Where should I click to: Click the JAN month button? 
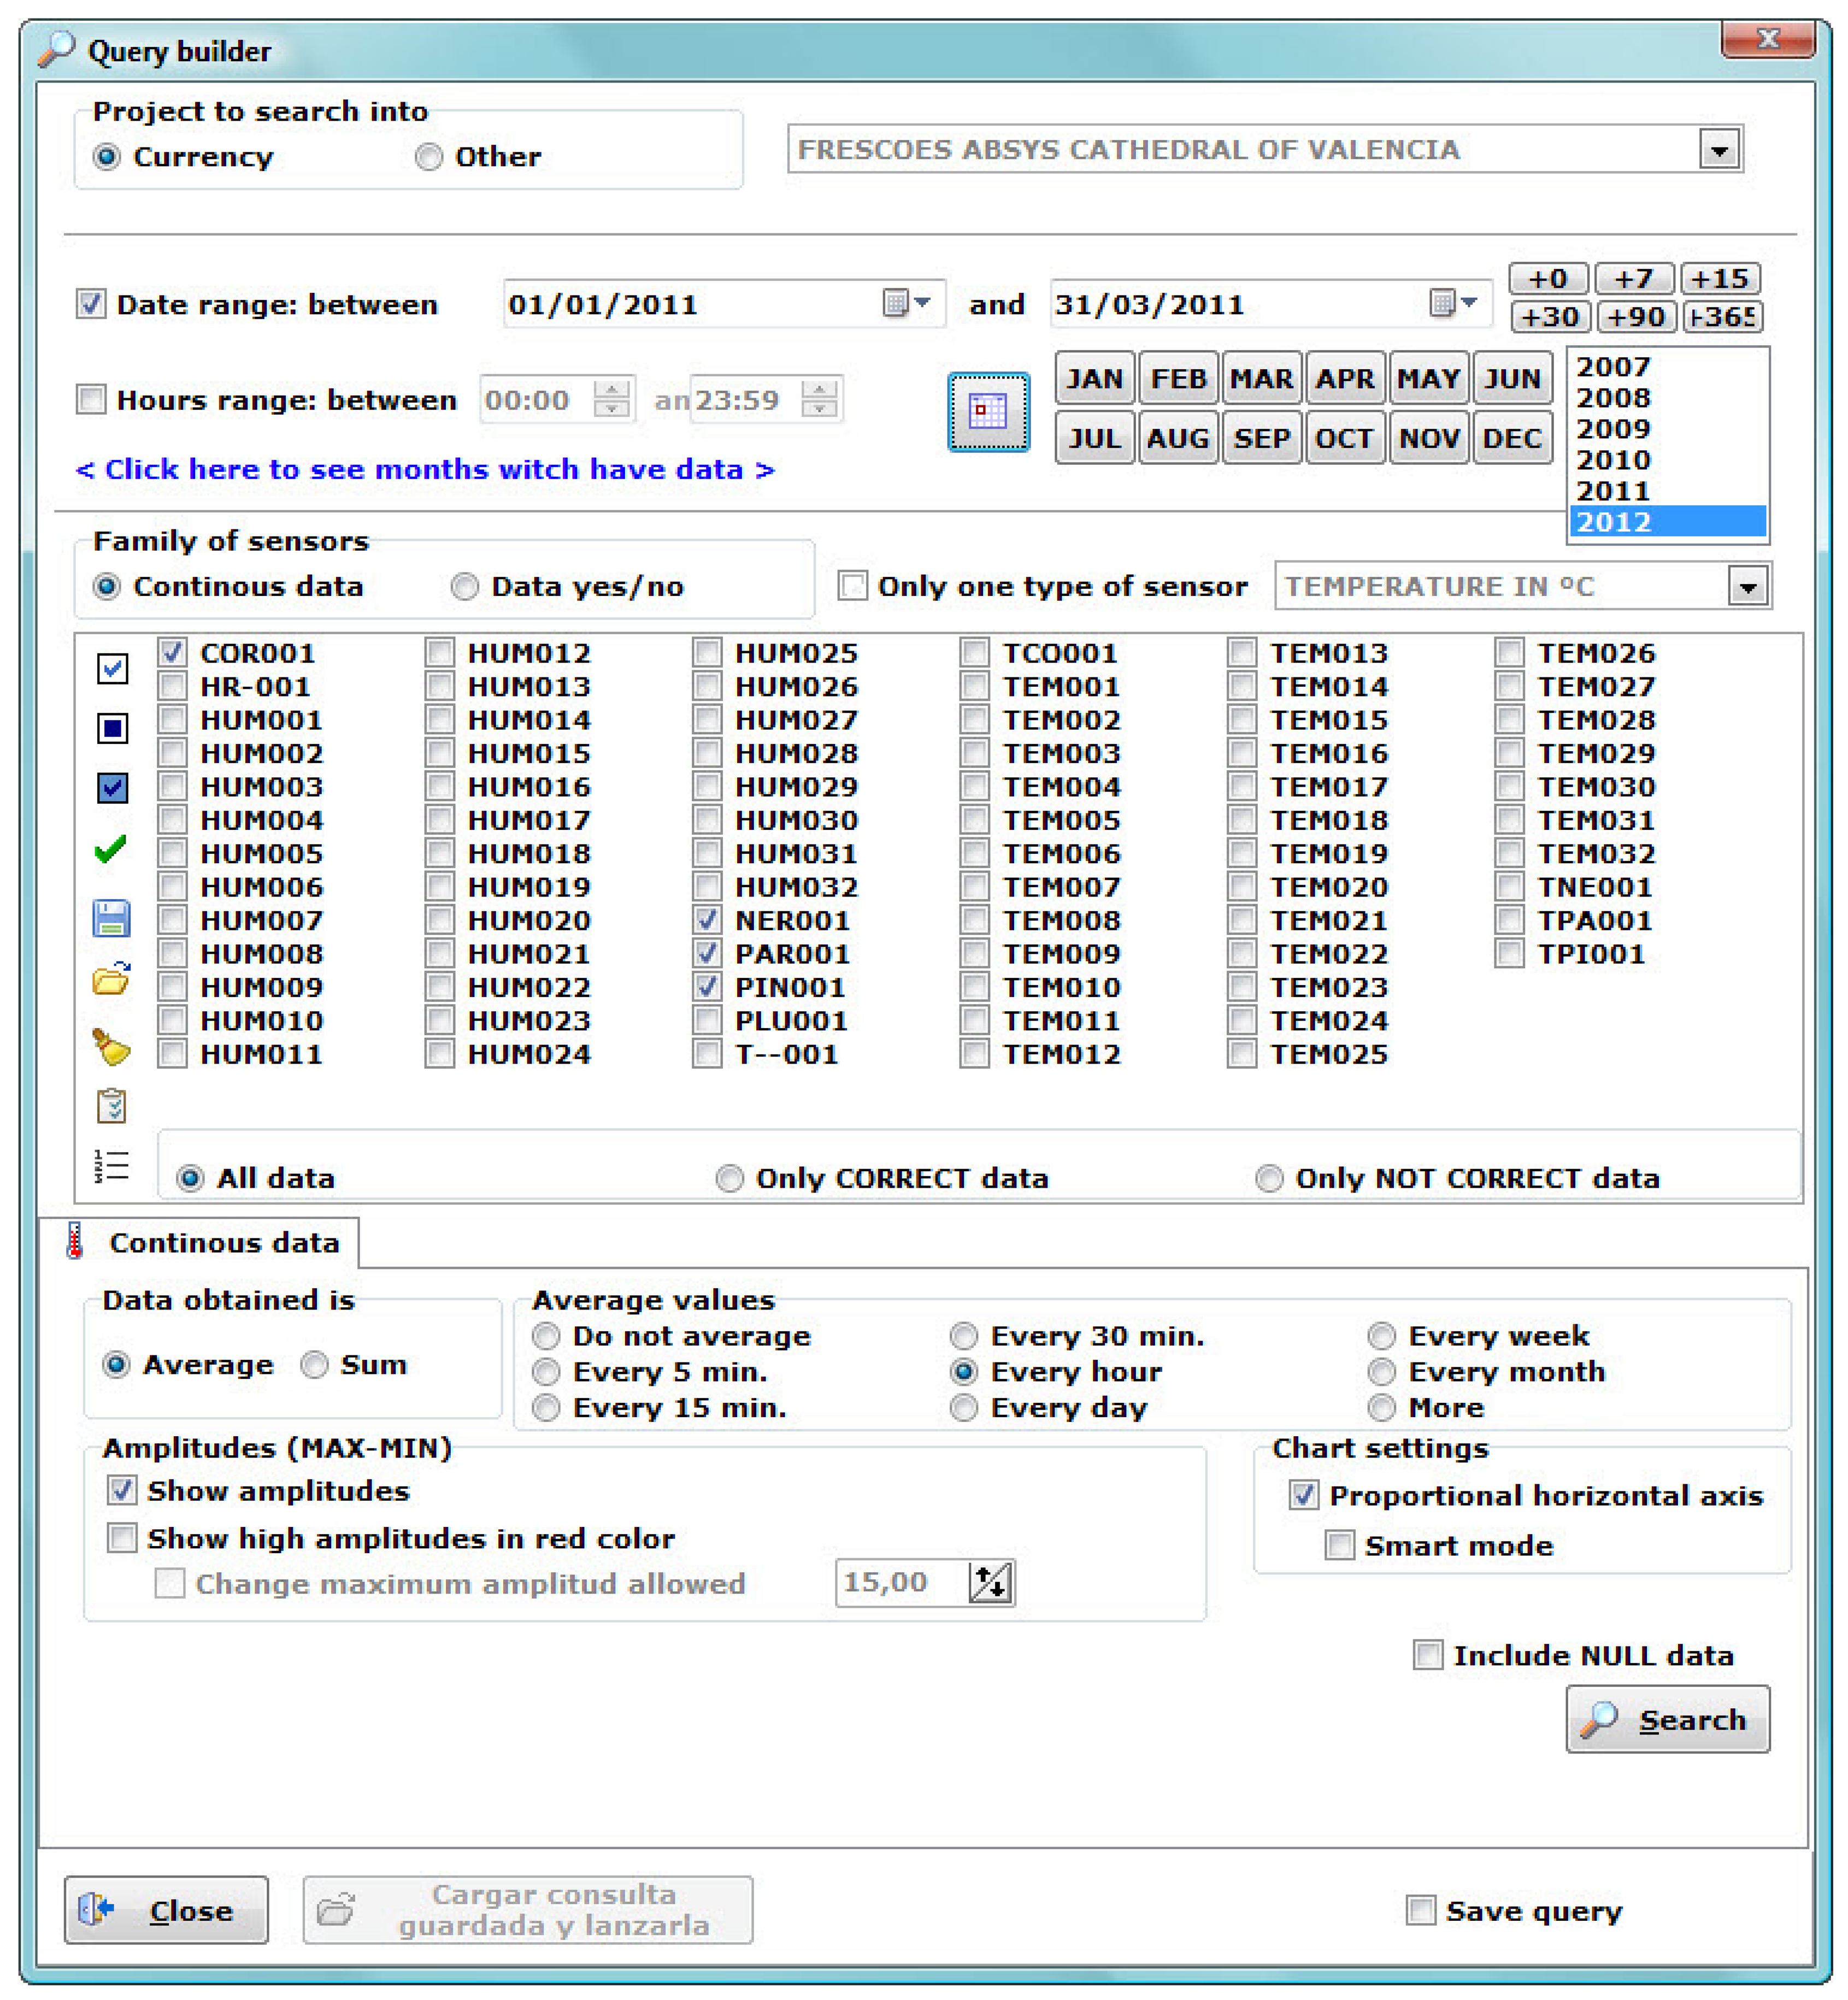tap(1095, 379)
